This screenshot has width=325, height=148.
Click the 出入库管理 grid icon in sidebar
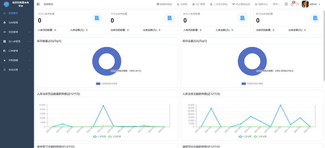coord(4,42)
